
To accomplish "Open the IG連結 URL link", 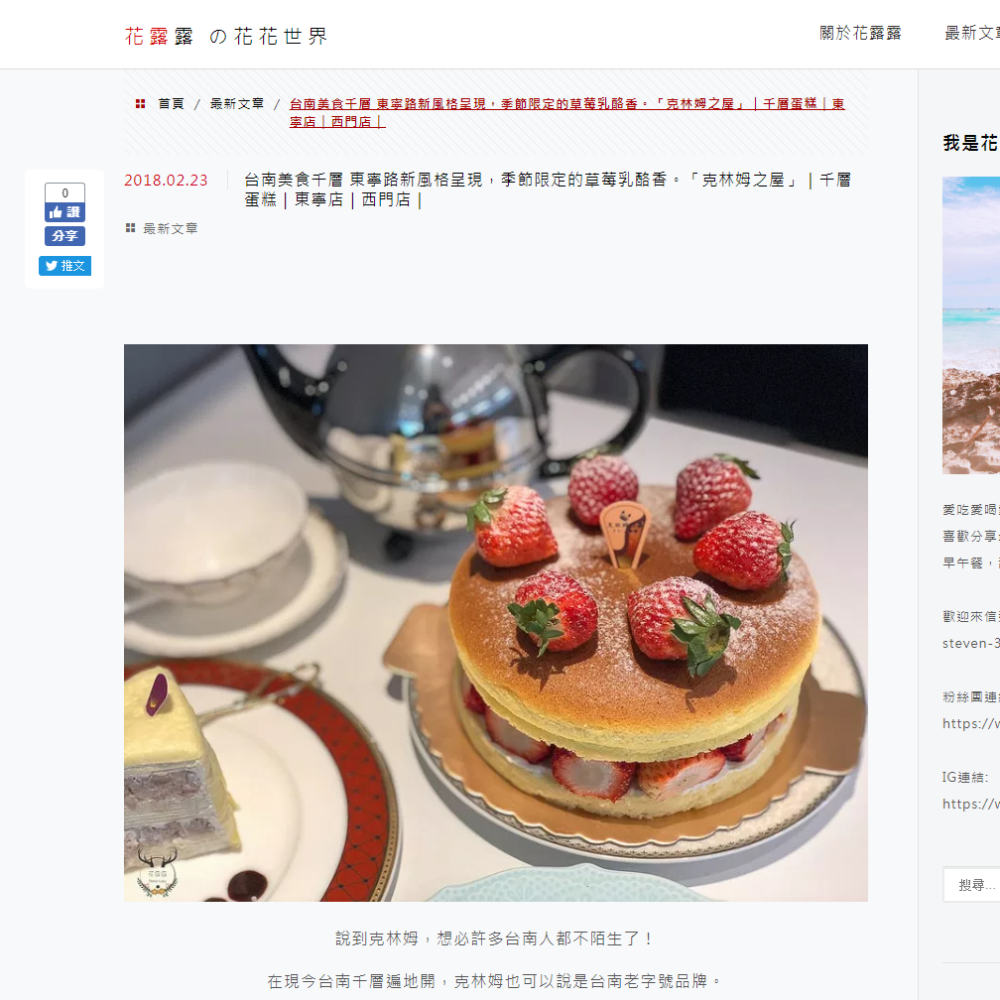I will [970, 804].
